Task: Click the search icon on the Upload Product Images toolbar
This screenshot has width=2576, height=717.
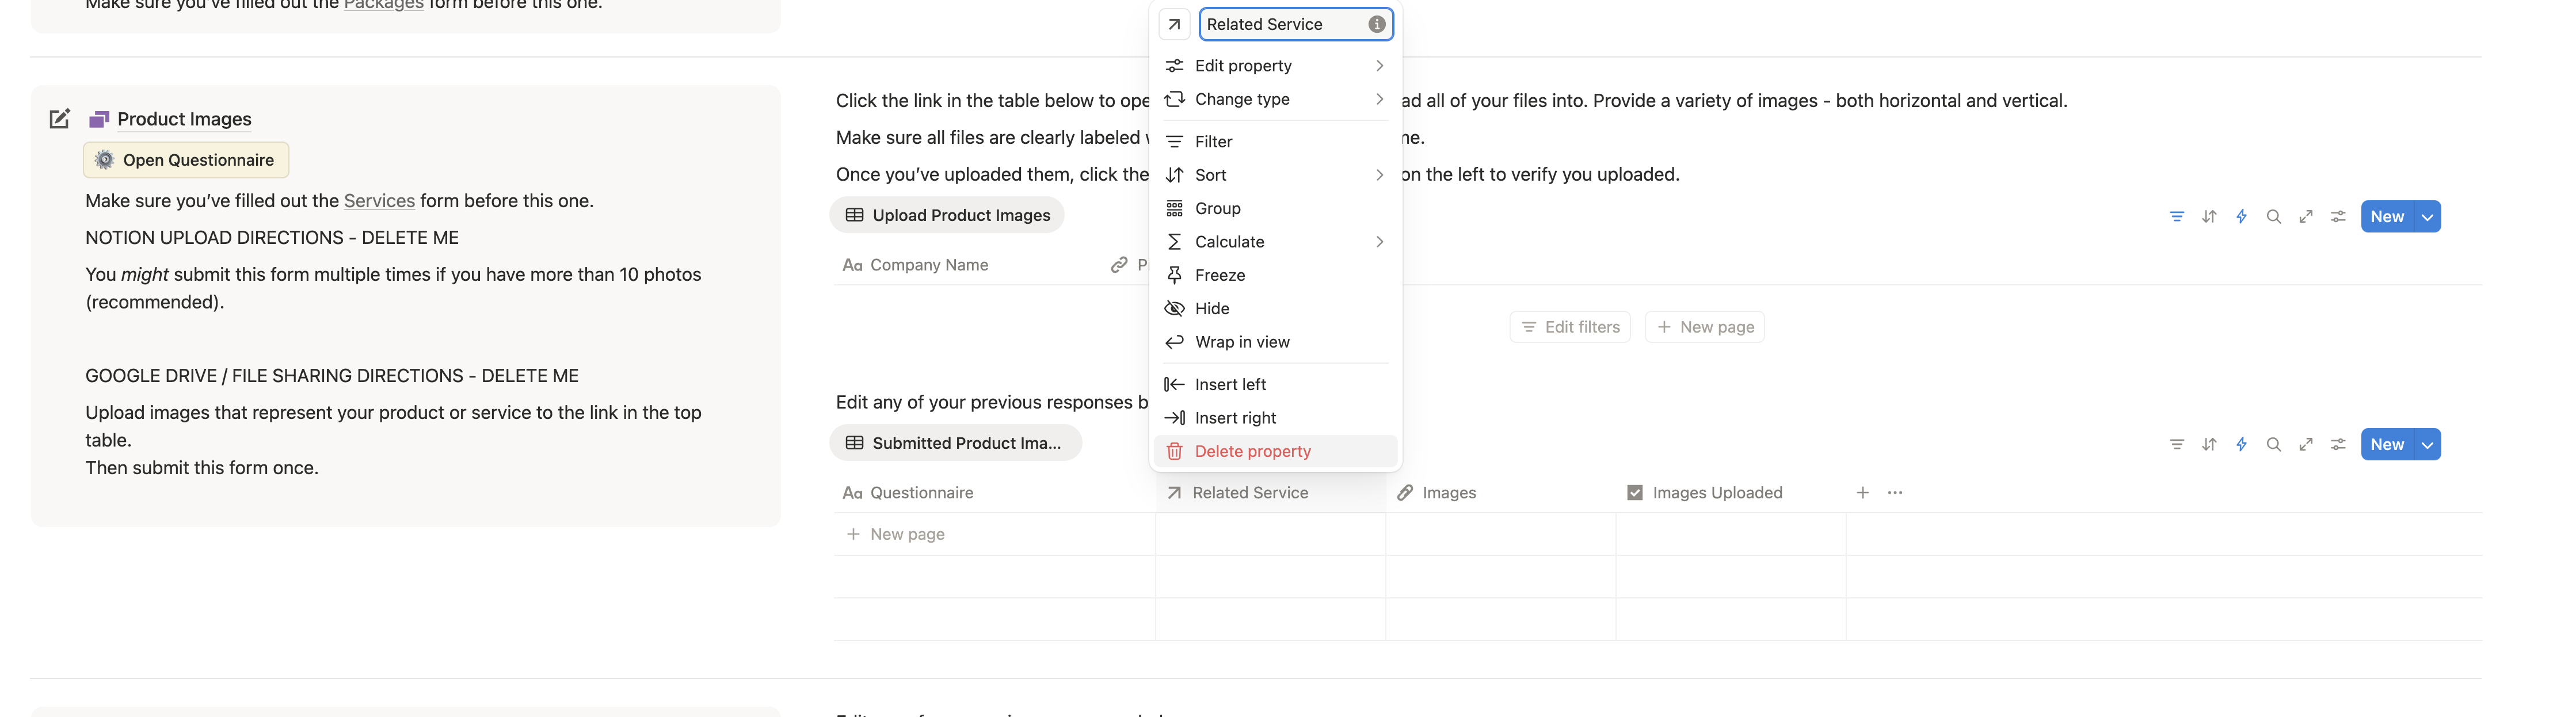Action: (2273, 217)
